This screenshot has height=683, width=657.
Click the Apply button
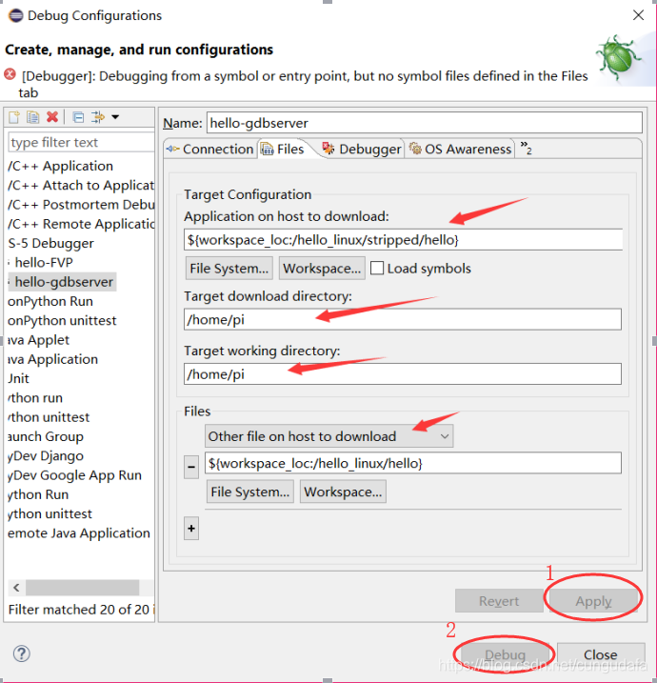[593, 601]
